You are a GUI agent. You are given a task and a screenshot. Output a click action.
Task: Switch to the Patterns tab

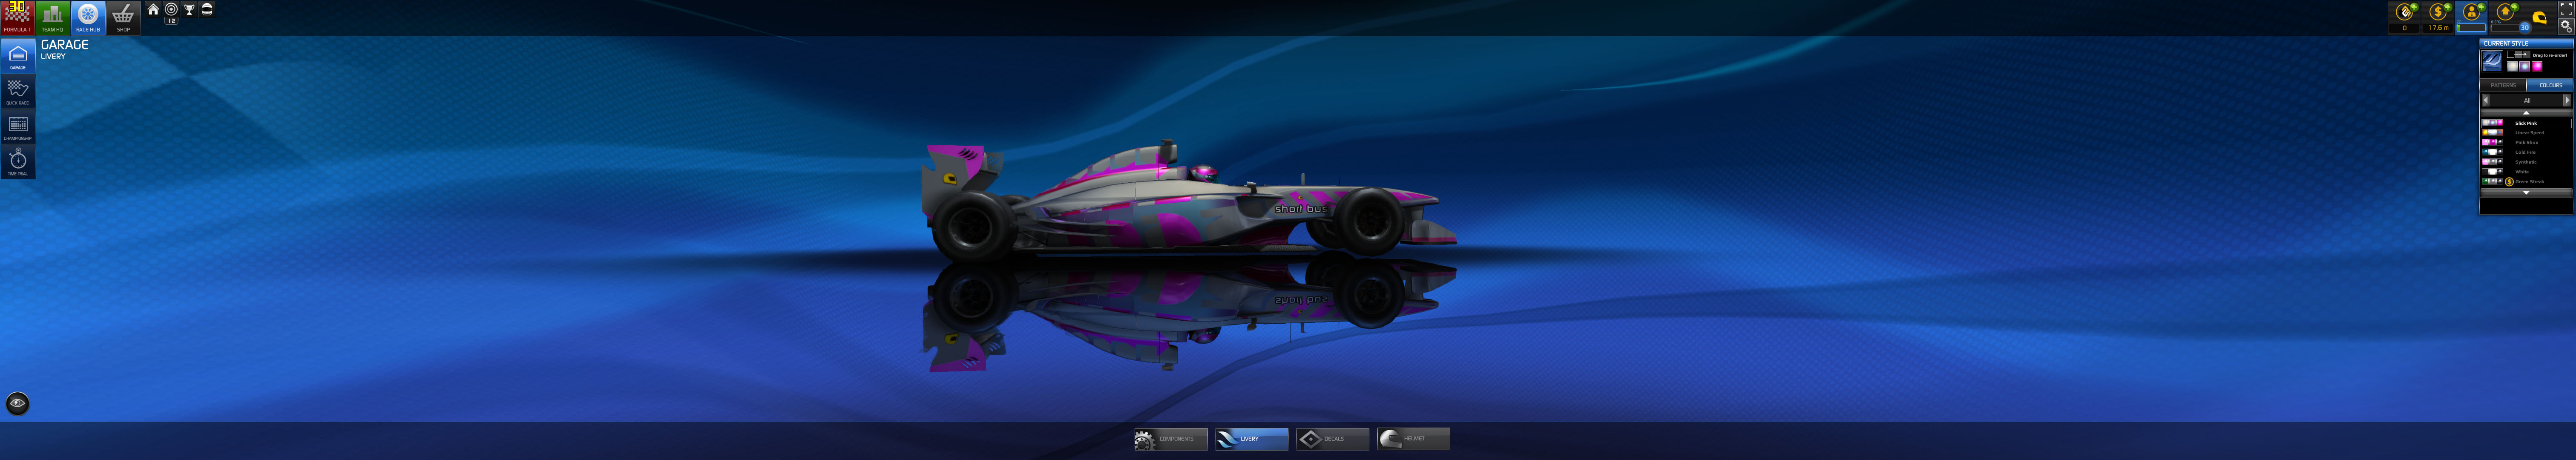(2503, 85)
